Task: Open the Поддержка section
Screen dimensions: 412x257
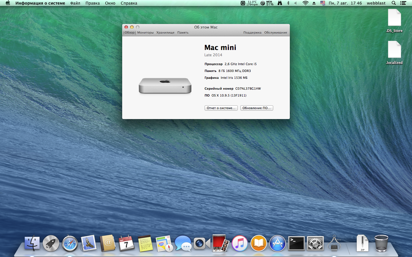Action: pyautogui.click(x=252, y=33)
